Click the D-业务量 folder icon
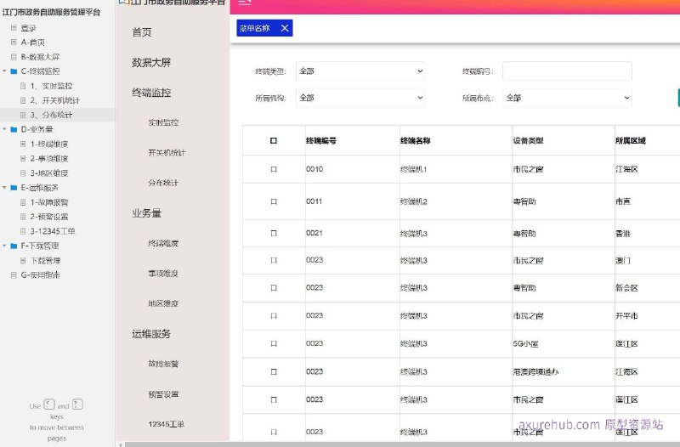This screenshot has height=447, width=680. tap(14, 129)
